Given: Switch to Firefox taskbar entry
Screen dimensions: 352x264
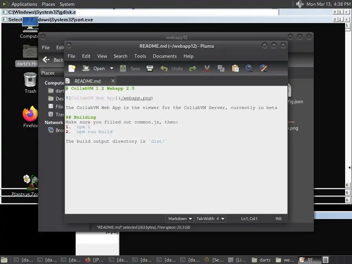Looking at the screenshot, I should [x=94, y=260].
